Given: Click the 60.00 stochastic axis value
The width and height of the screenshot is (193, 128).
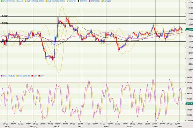Looking at the screenshot, I should [190, 94].
